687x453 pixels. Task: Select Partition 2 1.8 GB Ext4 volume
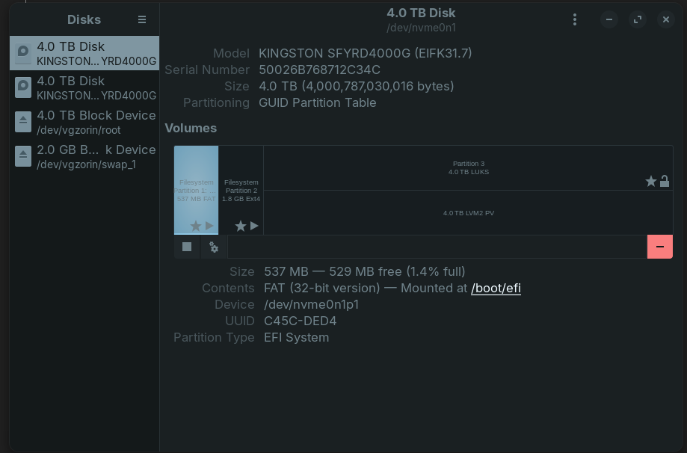241,187
